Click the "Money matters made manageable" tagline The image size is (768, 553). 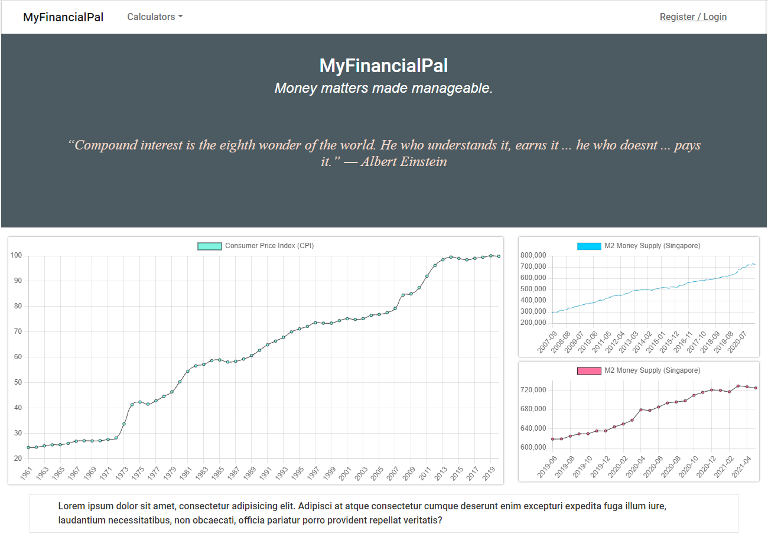(x=384, y=88)
